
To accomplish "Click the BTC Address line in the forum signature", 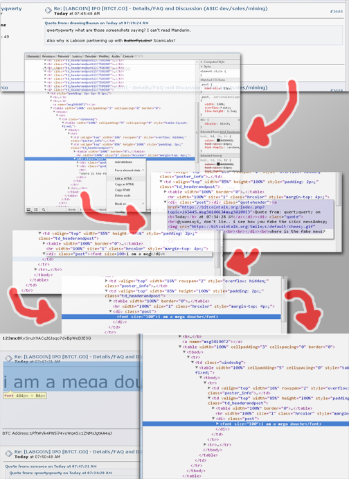I will [x=57, y=433].
